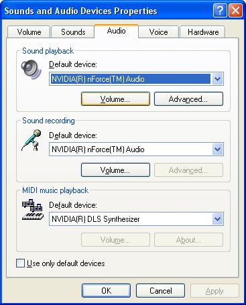Click the speaker icon in Sound playback

(32, 70)
